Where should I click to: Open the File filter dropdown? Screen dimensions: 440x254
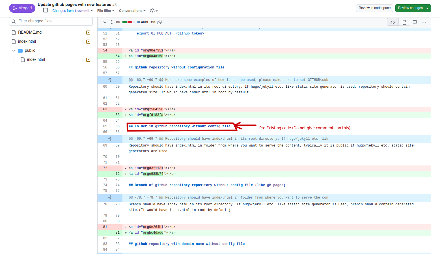105,10
